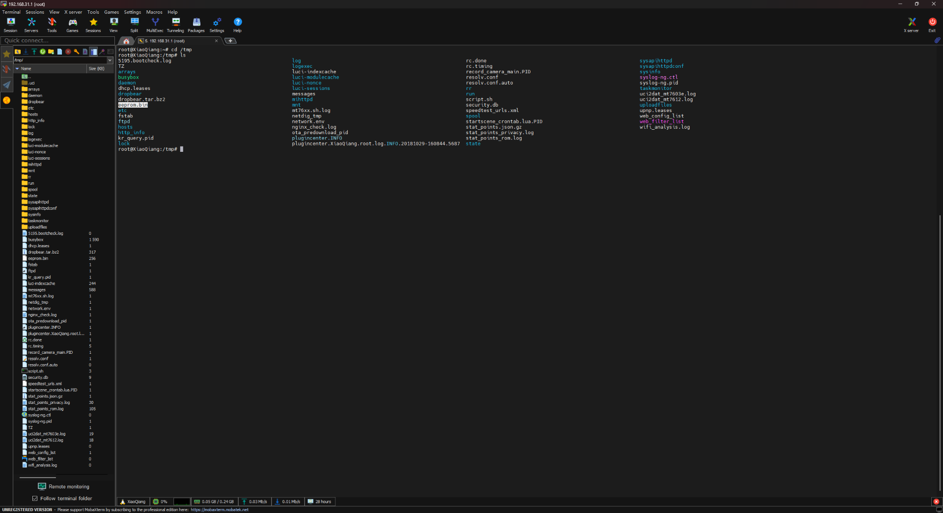
Task: Click the upload files arrow icon
Action: (34, 52)
